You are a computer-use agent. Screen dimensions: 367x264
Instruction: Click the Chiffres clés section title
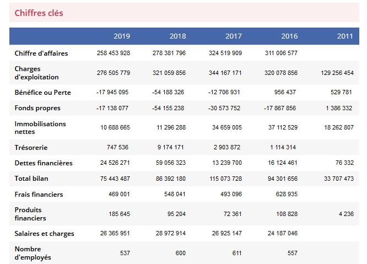tap(39, 13)
